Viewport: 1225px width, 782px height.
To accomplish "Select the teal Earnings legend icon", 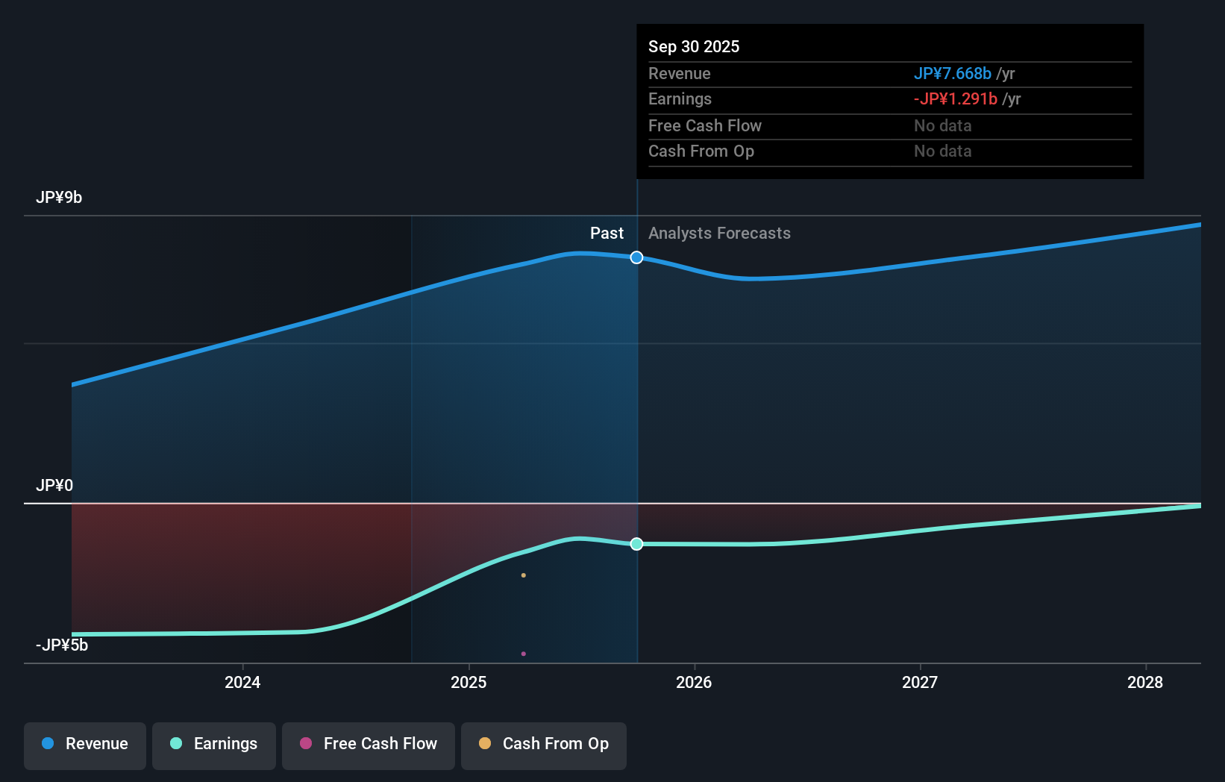I will tap(176, 744).
